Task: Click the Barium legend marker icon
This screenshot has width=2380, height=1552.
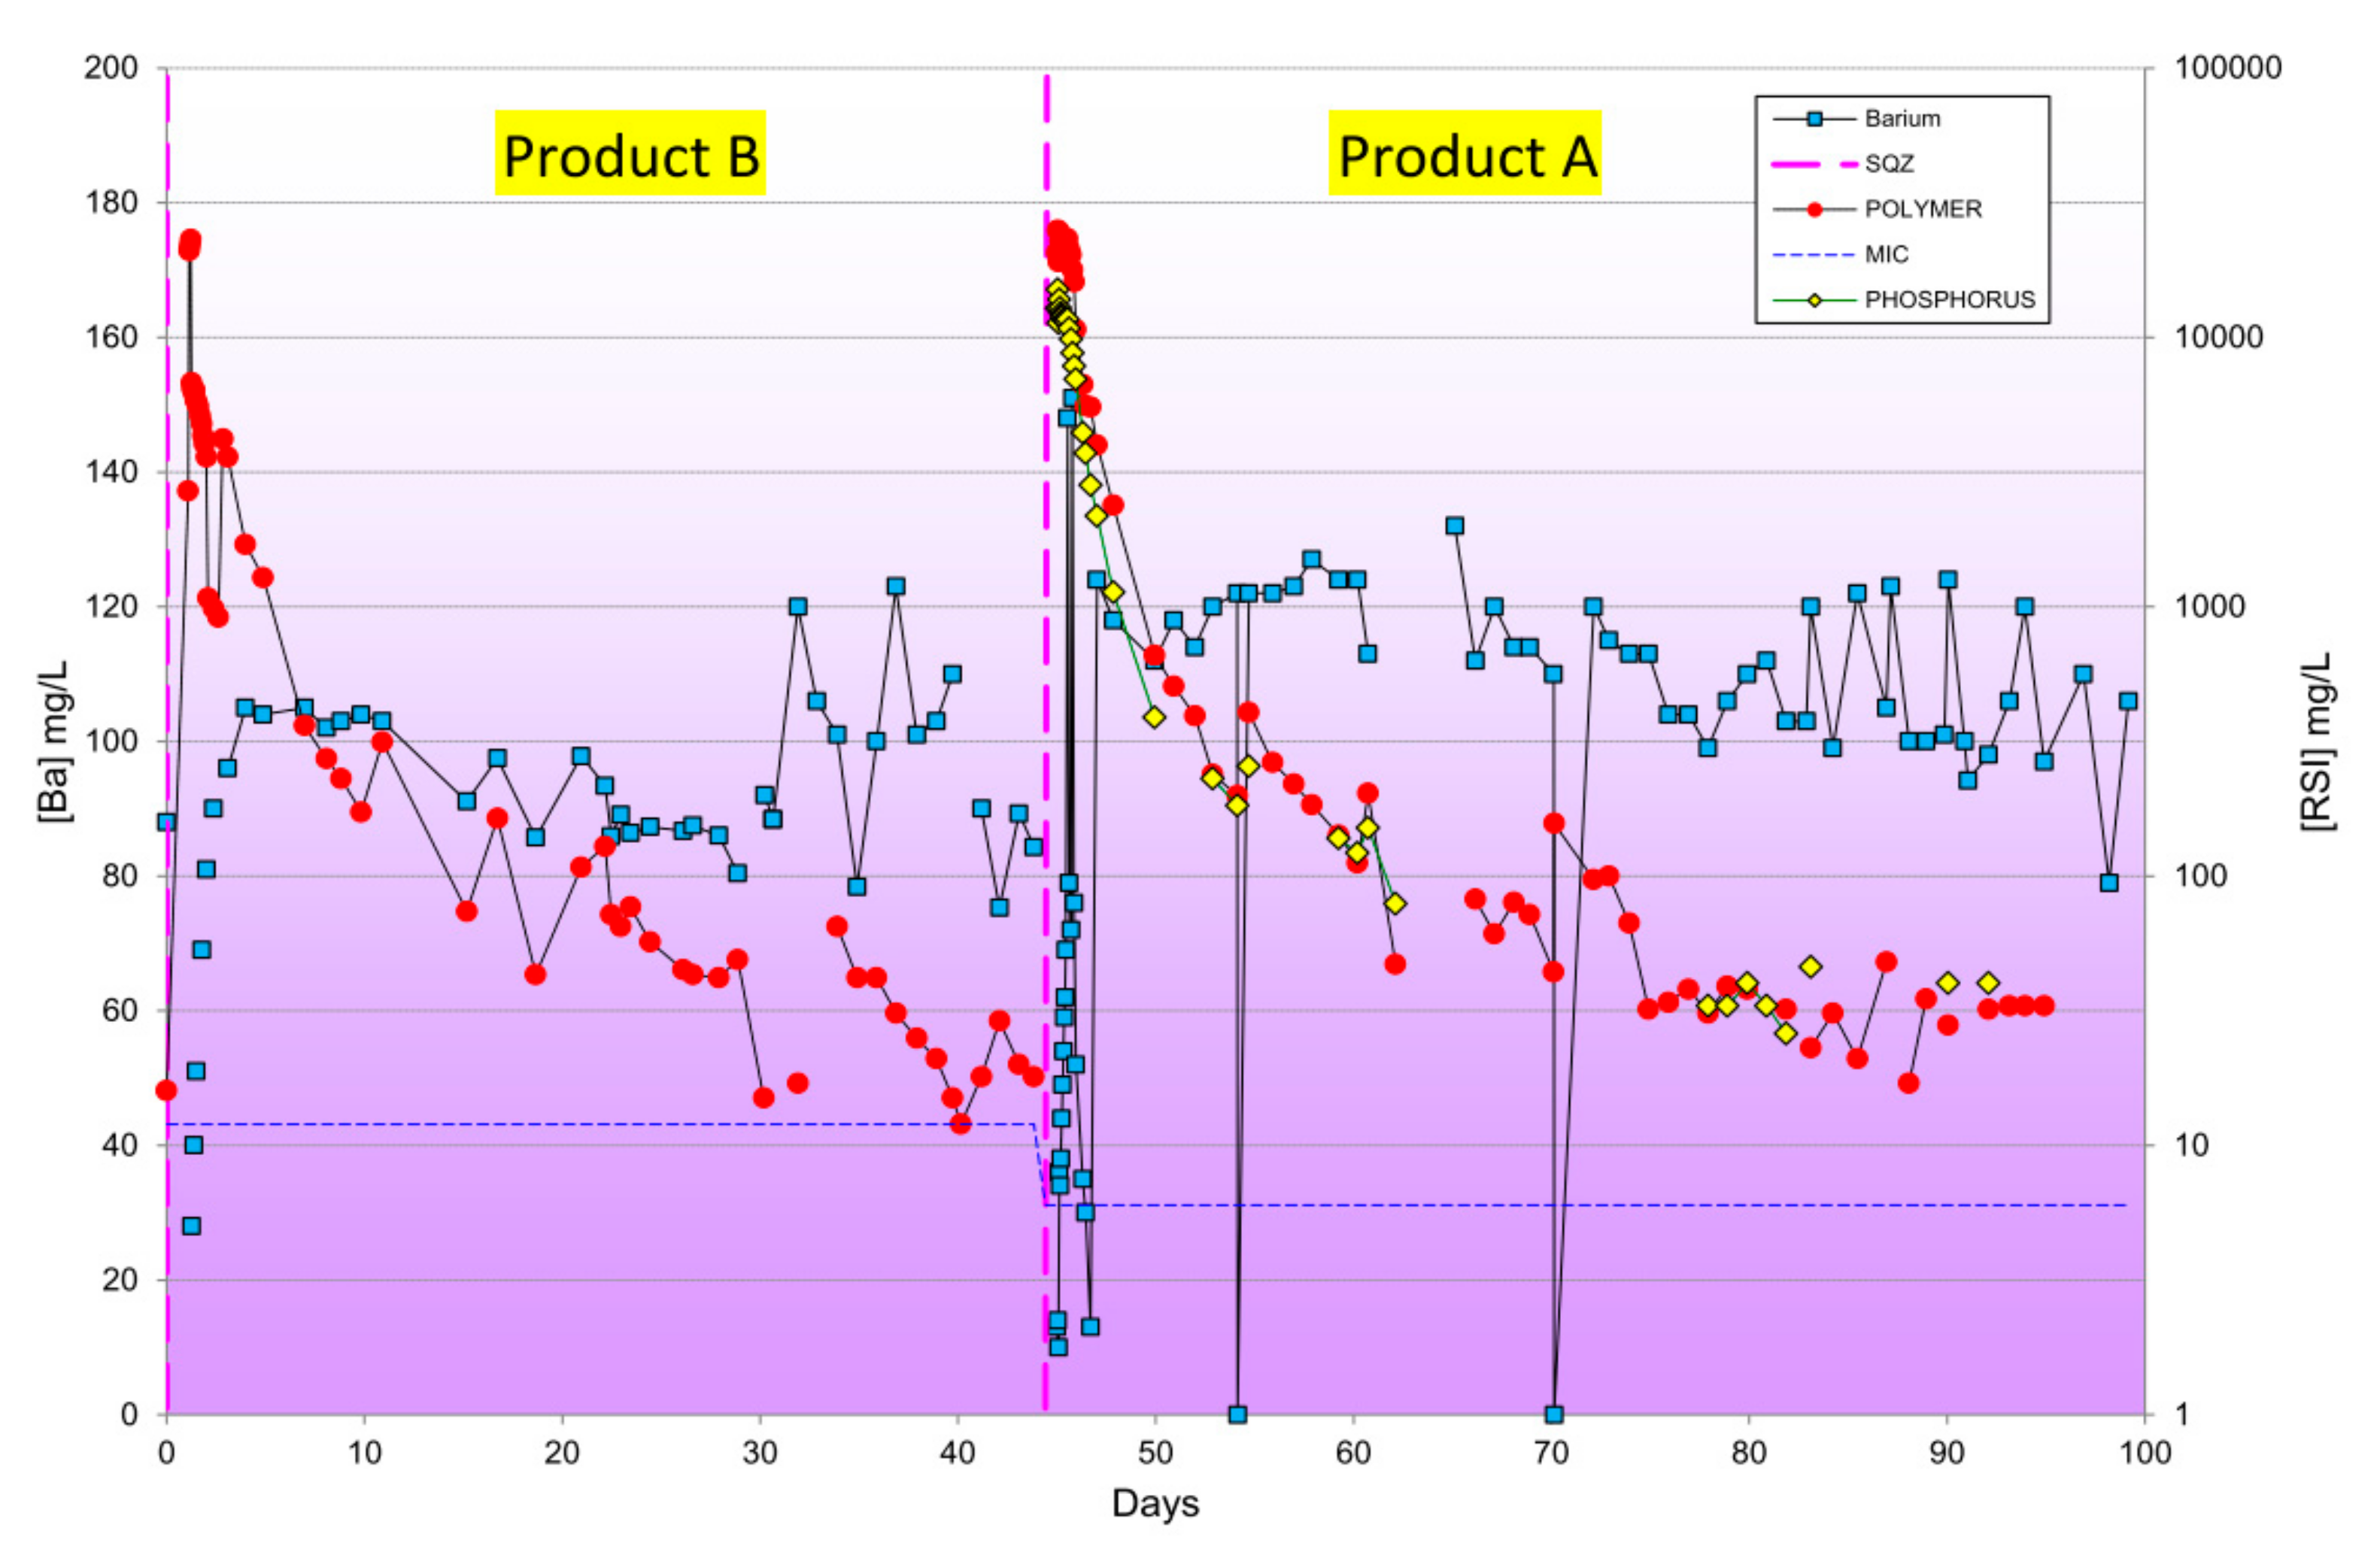Action: coord(1814,119)
